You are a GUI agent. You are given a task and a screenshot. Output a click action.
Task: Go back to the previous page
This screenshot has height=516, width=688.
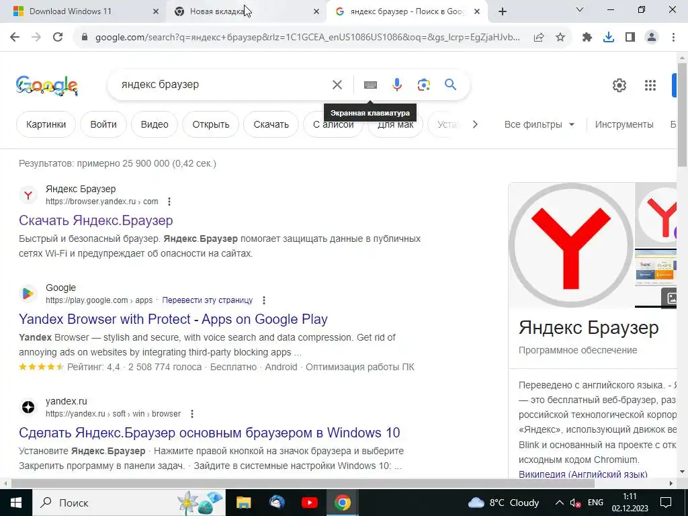(x=15, y=38)
